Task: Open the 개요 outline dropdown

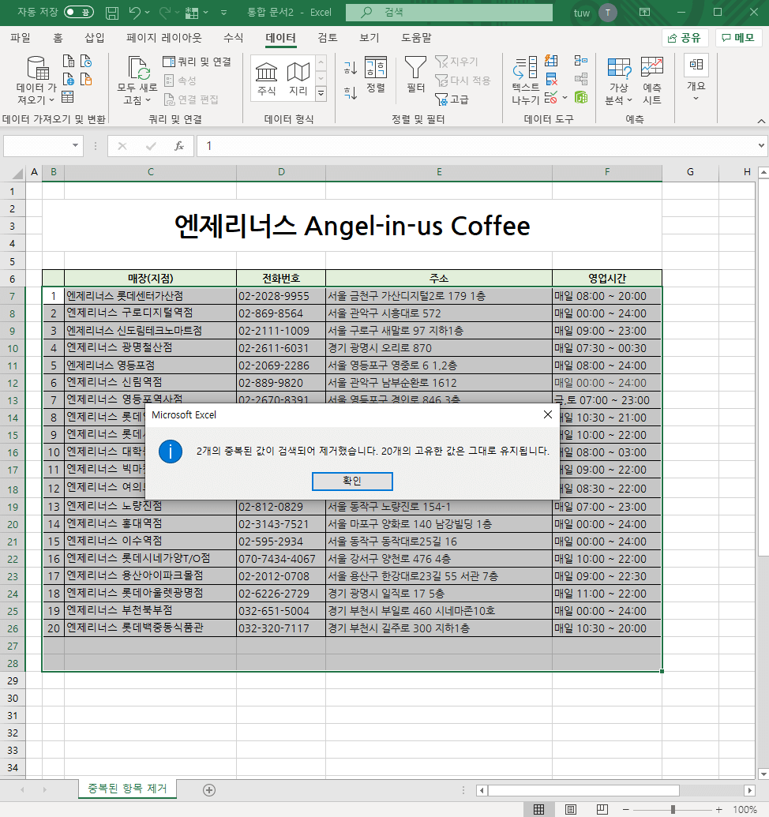Action: pyautogui.click(x=696, y=78)
